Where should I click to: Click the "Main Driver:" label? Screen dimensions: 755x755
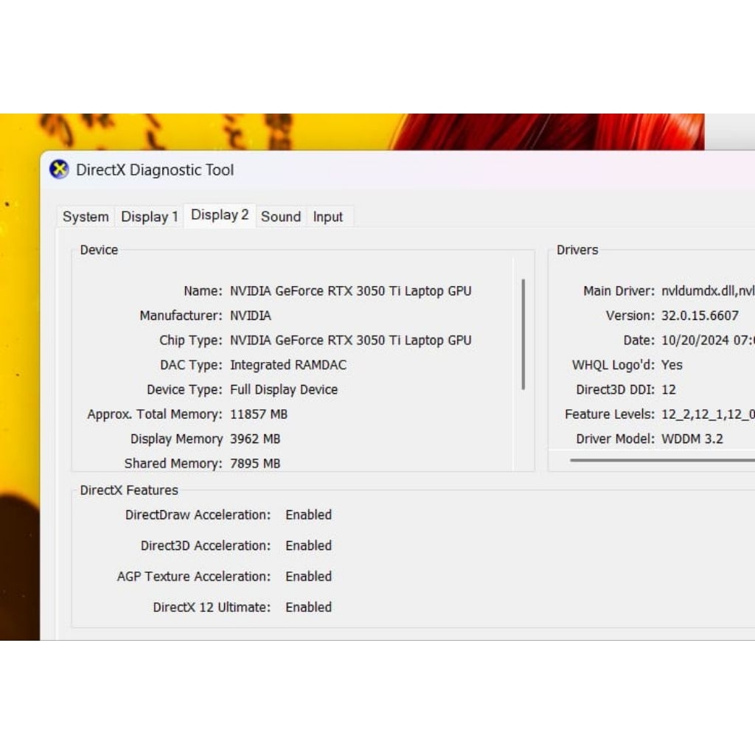click(x=619, y=290)
